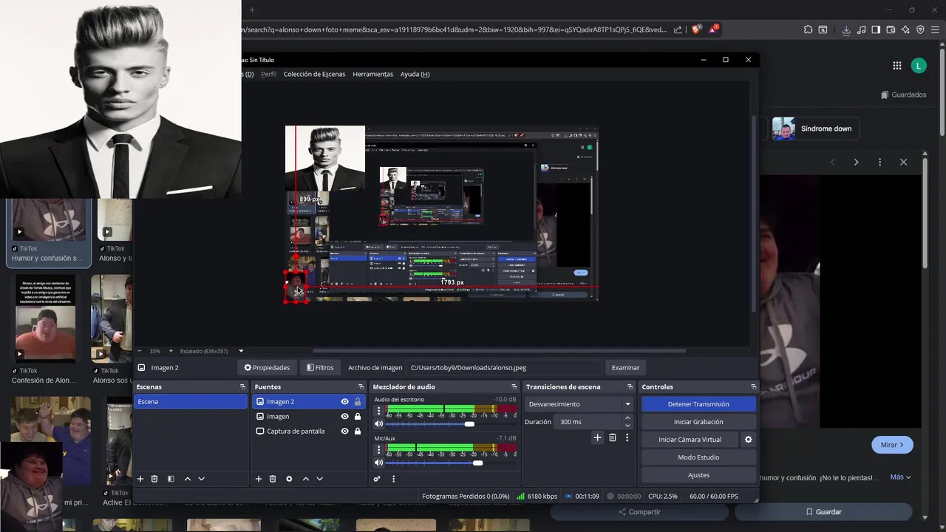The height and width of the screenshot is (532, 946).
Task: Open Google apps grid icon
Action: (x=897, y=65)
